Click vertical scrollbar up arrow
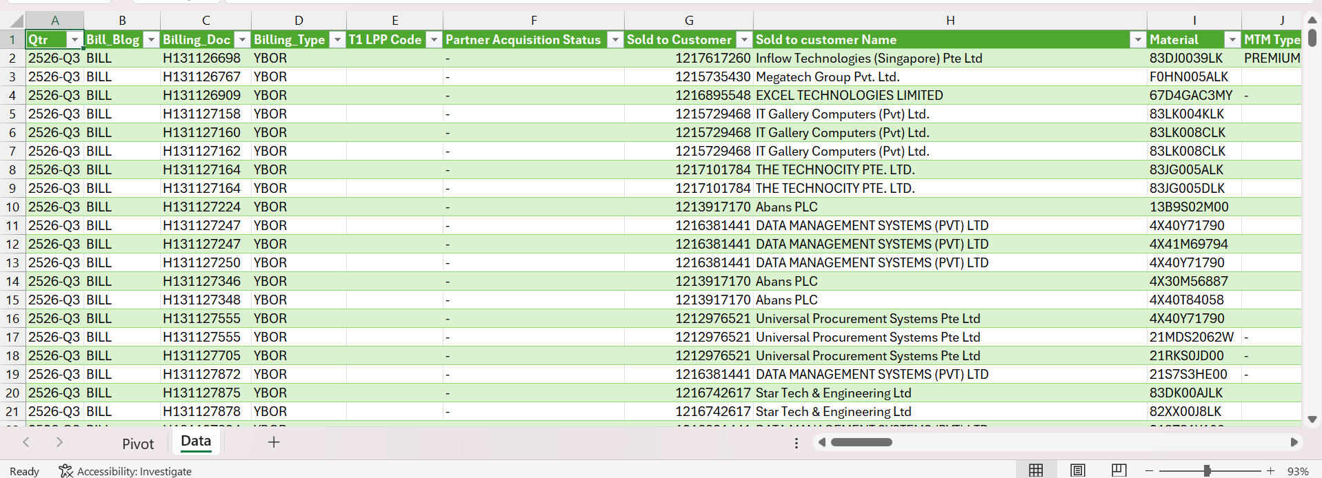The image size is (1322, 478). click(1312, 20)
